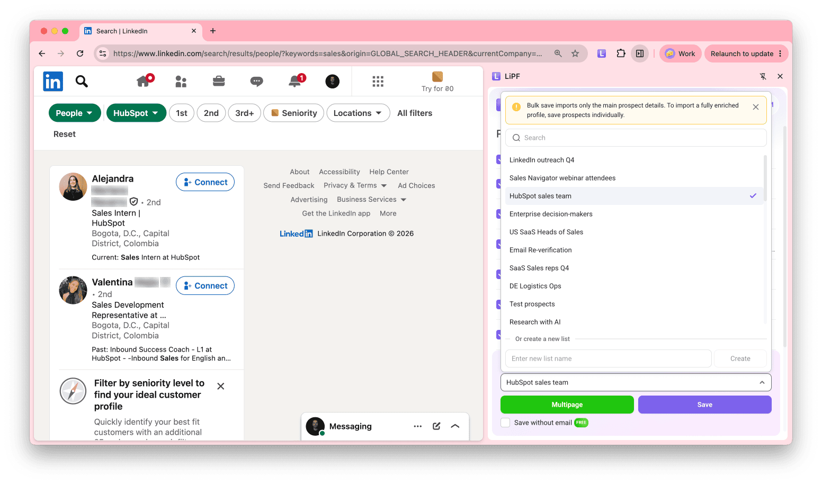Open All filters
The width and height of the screenshot is (822, 484).
click(x=415, y=113)
